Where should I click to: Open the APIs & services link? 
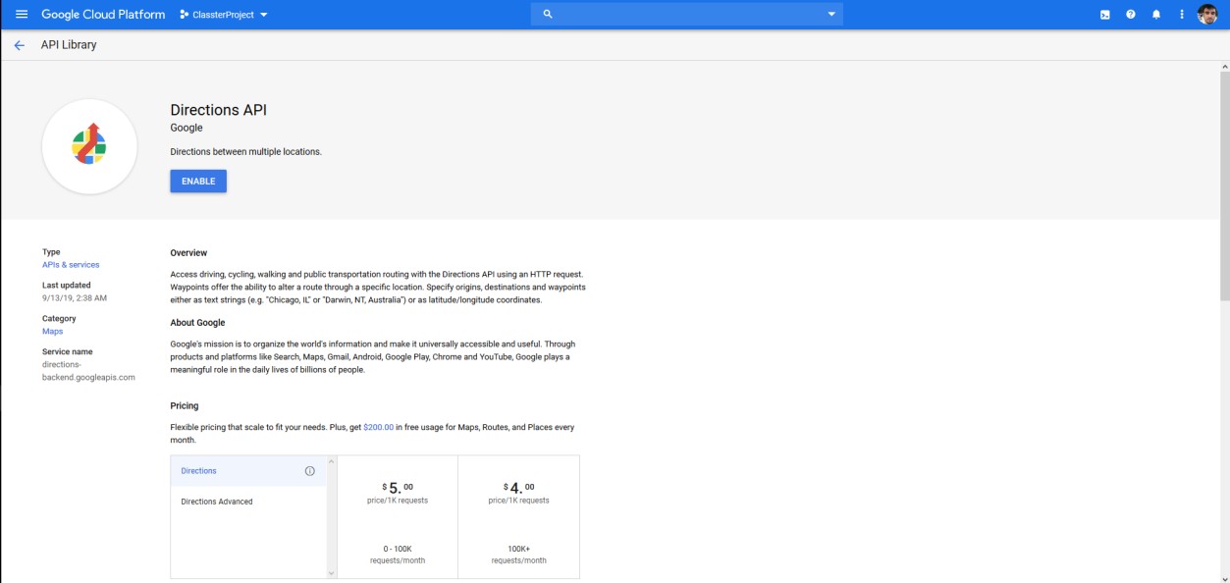(71, 265)
